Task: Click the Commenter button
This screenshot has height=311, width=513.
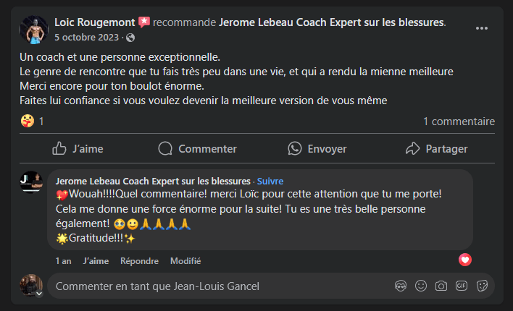Action: point(197,149)
